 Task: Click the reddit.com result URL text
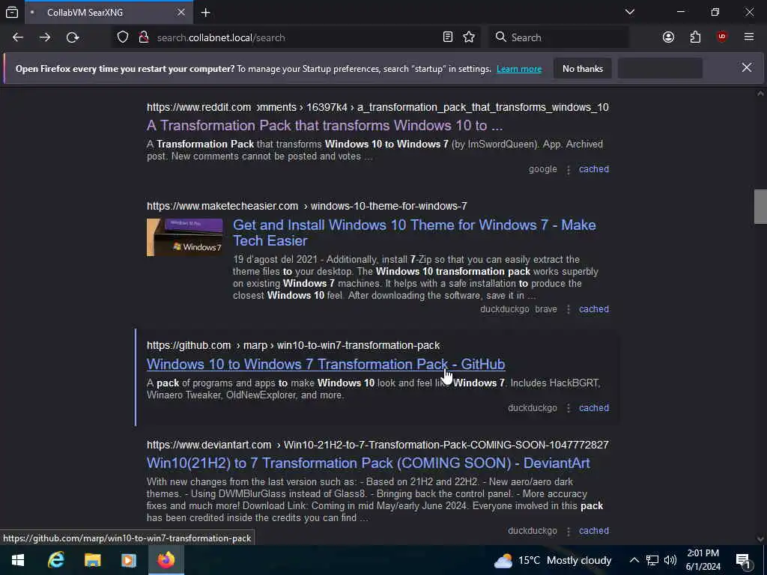coord(378,107)
